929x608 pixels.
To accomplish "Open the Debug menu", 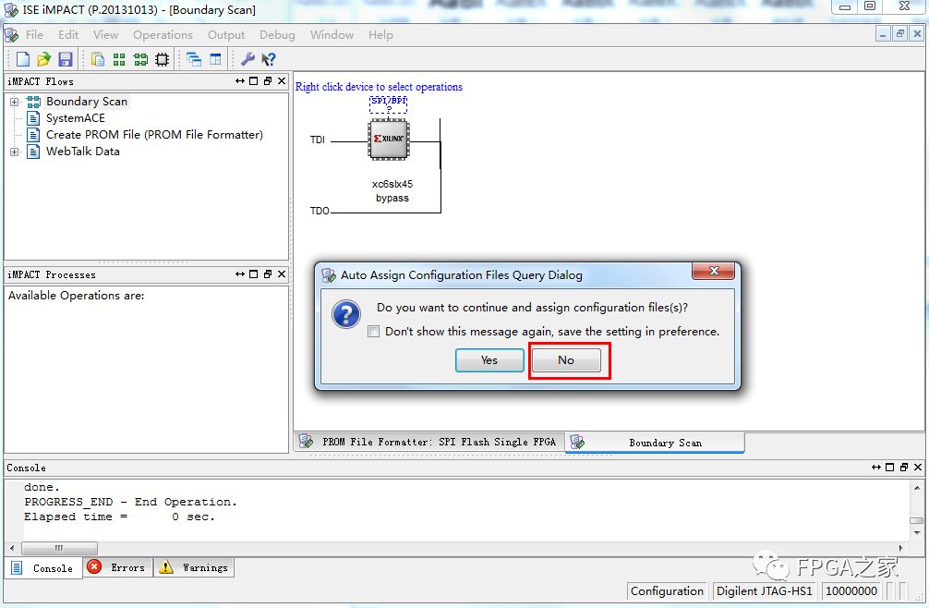I will point(277,35).
